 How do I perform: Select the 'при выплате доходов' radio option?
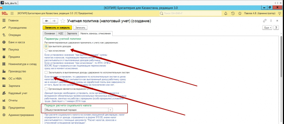(x=46, y=46)
